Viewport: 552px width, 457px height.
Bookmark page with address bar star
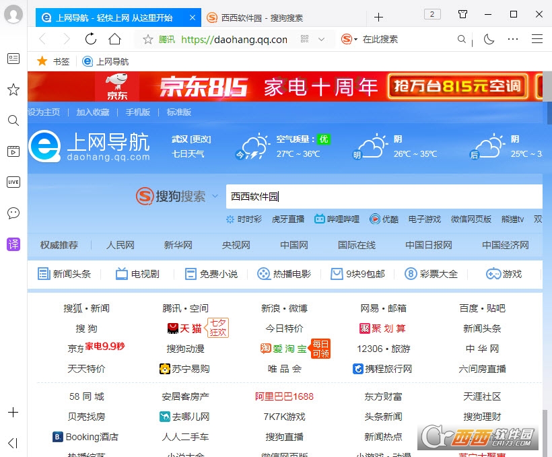tap(148, 39)
